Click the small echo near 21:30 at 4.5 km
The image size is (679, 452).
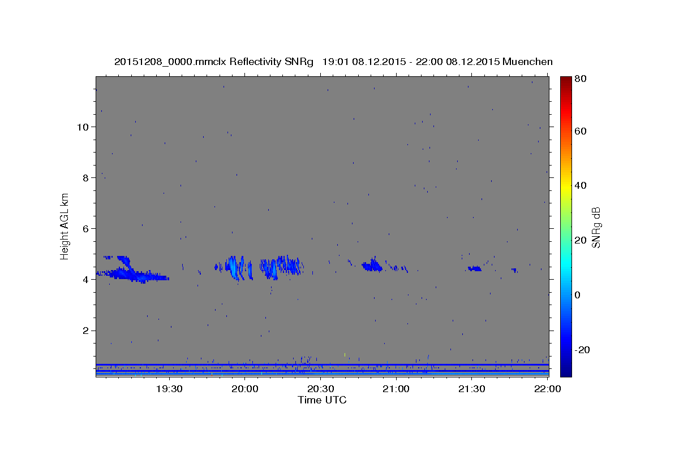point(475,268)
